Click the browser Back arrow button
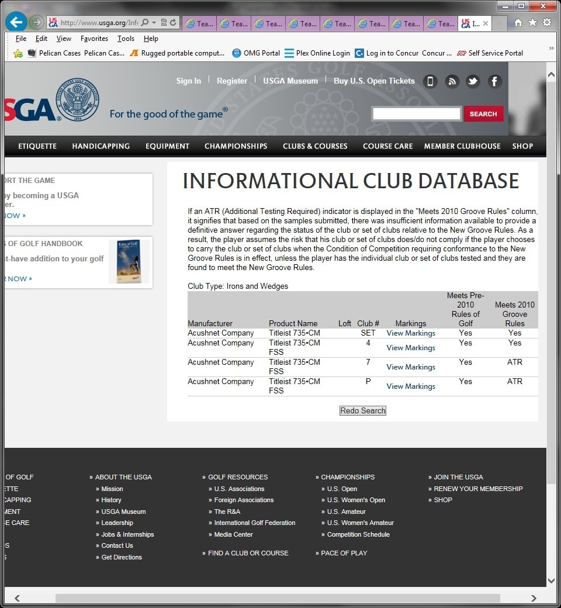This screenshot has height=608, width=561. (16, 23)
